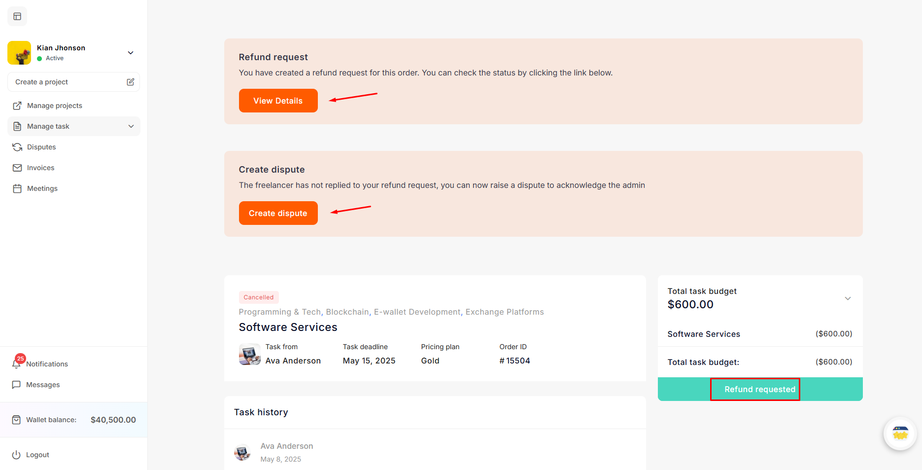This screenshot has width=922, height=470.
Task: Click the Logout power icon
Action: [x=16, y=455]
